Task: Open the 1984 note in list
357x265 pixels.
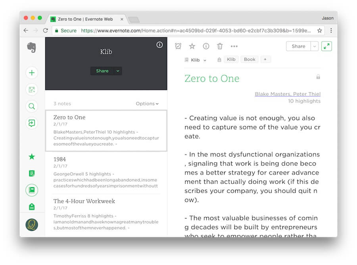Action: [x=106, y=173]
